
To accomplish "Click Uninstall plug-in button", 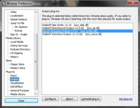I will point(90,99).
